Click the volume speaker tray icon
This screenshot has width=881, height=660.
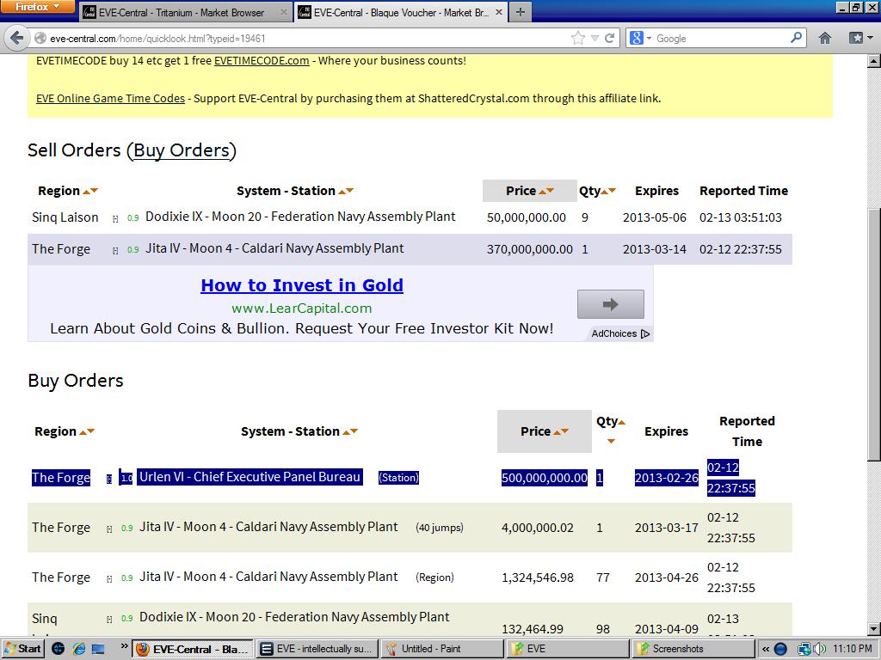[819, 649]
